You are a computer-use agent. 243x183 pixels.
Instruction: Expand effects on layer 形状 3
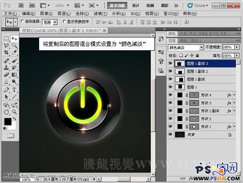234,103
